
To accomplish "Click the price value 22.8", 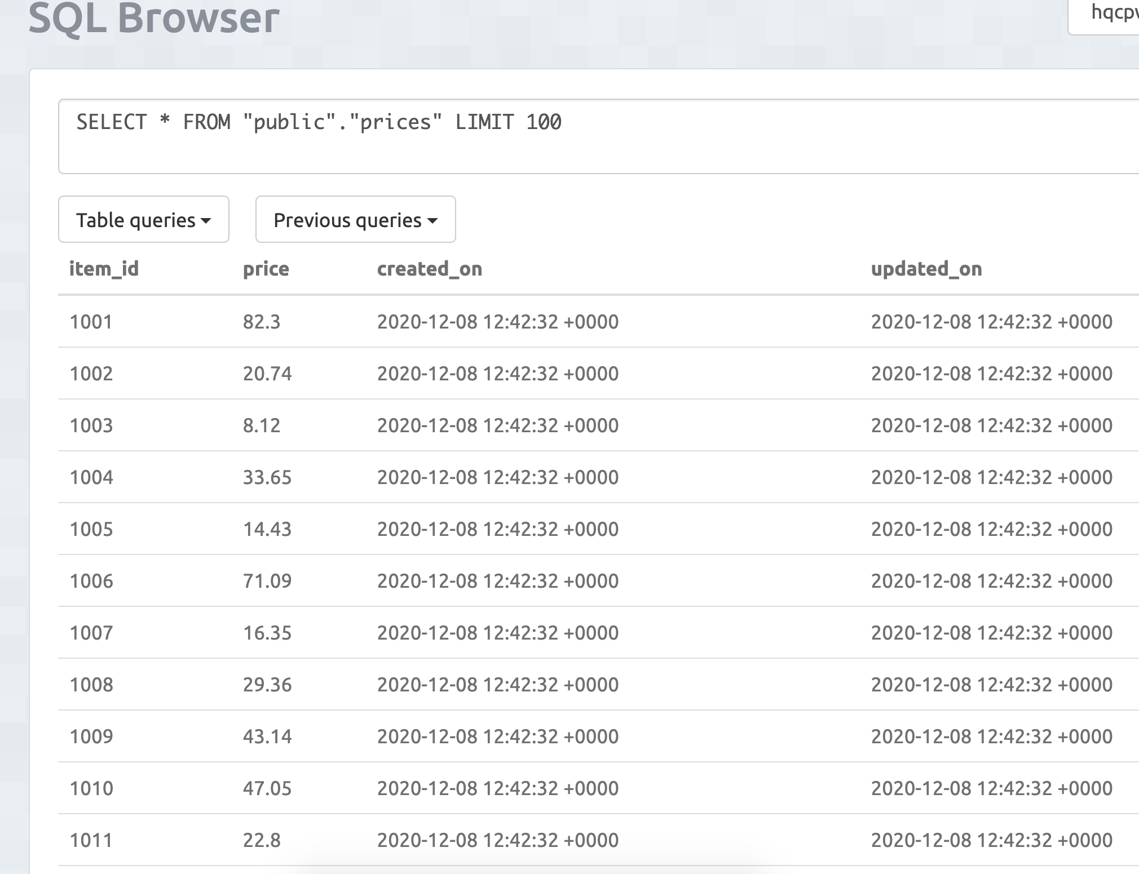I will coord(261,840).
